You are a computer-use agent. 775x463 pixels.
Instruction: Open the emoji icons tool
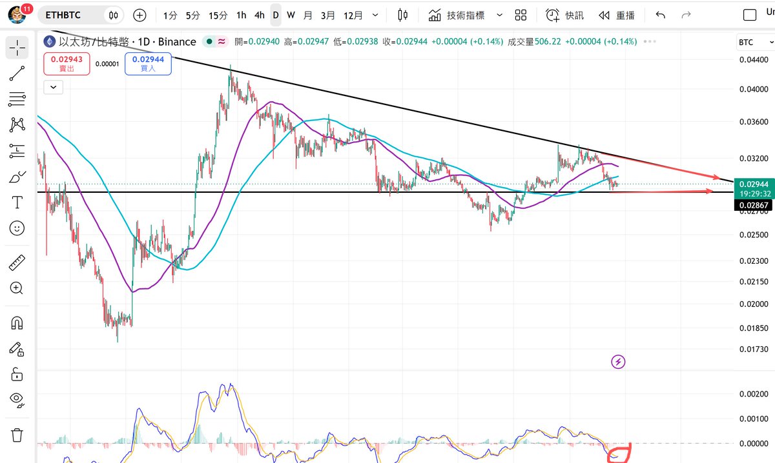click(x=17, y=228)
